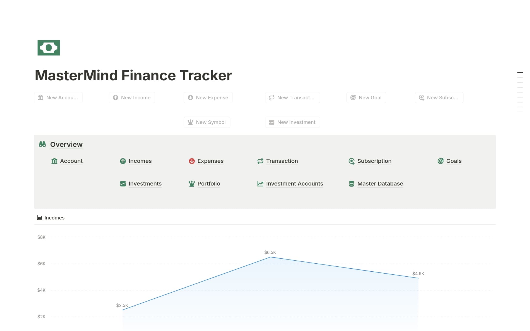Click the green up-arrow Incomes icon
The height and width of the screenshot is (331, 530).
point(123,161)
